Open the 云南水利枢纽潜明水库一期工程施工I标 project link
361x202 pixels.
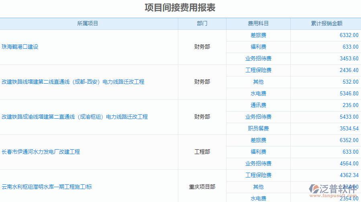coord(47,187)
